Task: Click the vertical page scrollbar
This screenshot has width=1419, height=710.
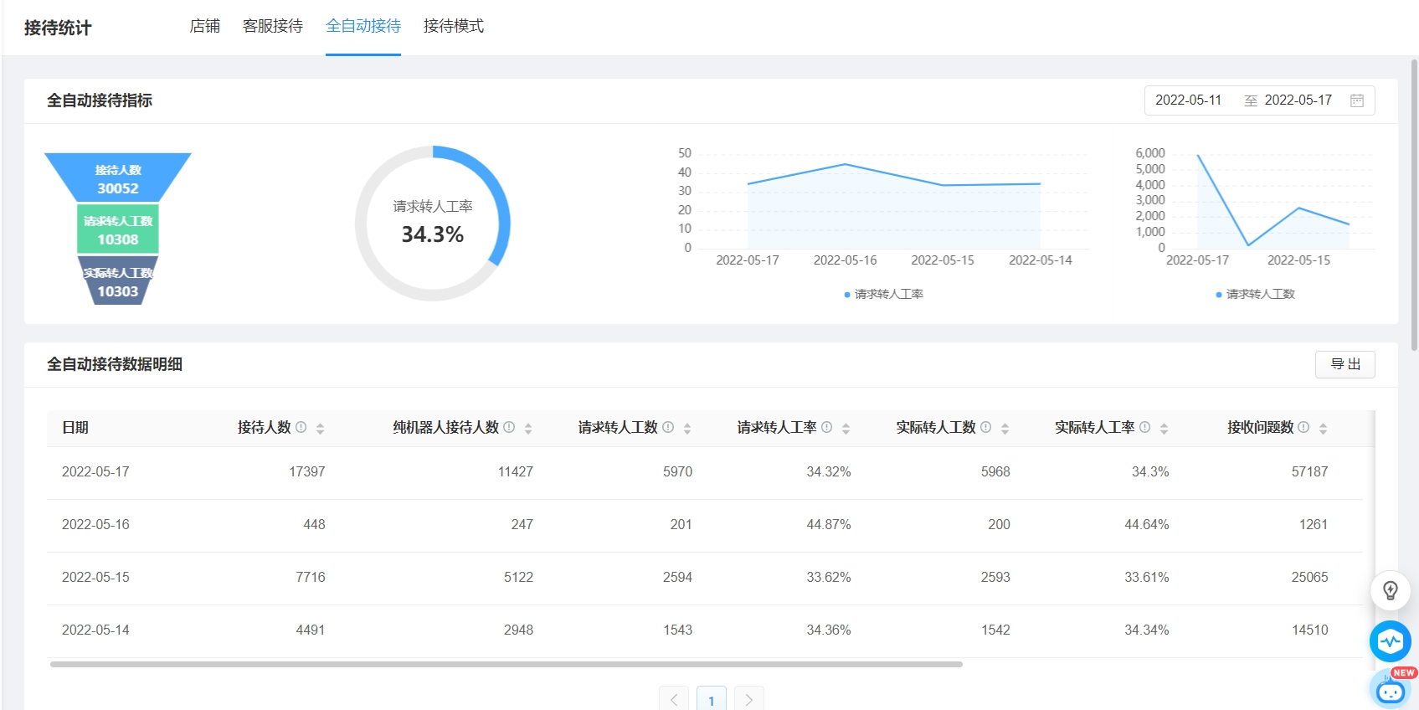Action: coord(1414,205)
